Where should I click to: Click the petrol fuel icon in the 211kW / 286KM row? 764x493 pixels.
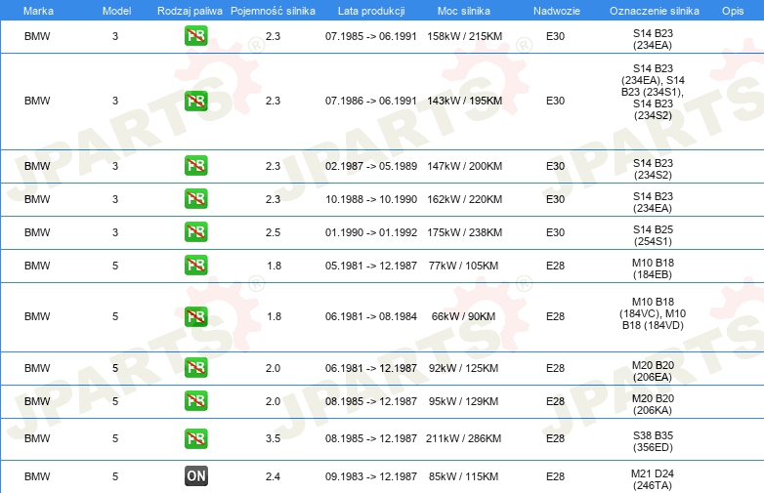pos(195,438)
